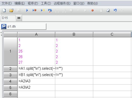Select row 1 header
Image resolution: width=132 pixels, height=98 pixels.
pyautogui.click(x=10, y=51)
